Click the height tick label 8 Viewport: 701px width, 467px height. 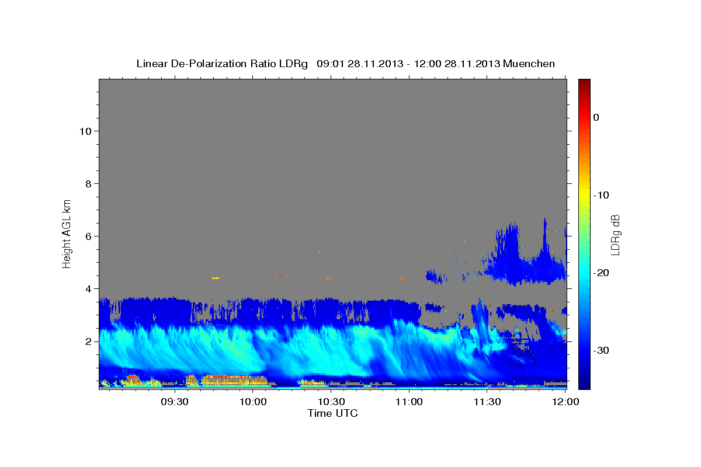tap(89, 183)
